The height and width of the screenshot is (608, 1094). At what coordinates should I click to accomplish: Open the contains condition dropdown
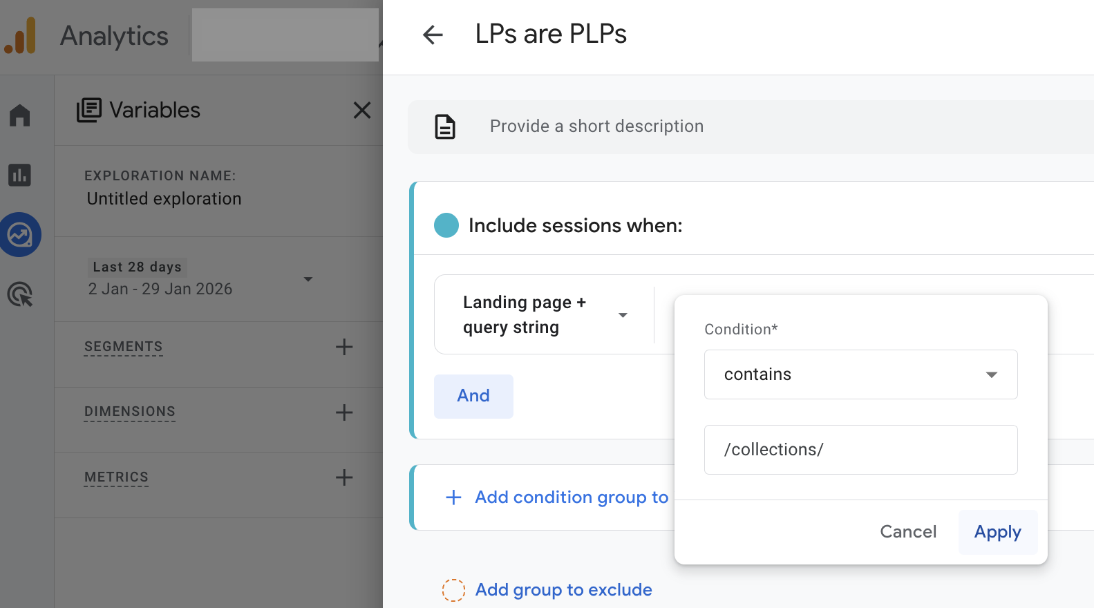pyautogui.click(x=860, y=374)
